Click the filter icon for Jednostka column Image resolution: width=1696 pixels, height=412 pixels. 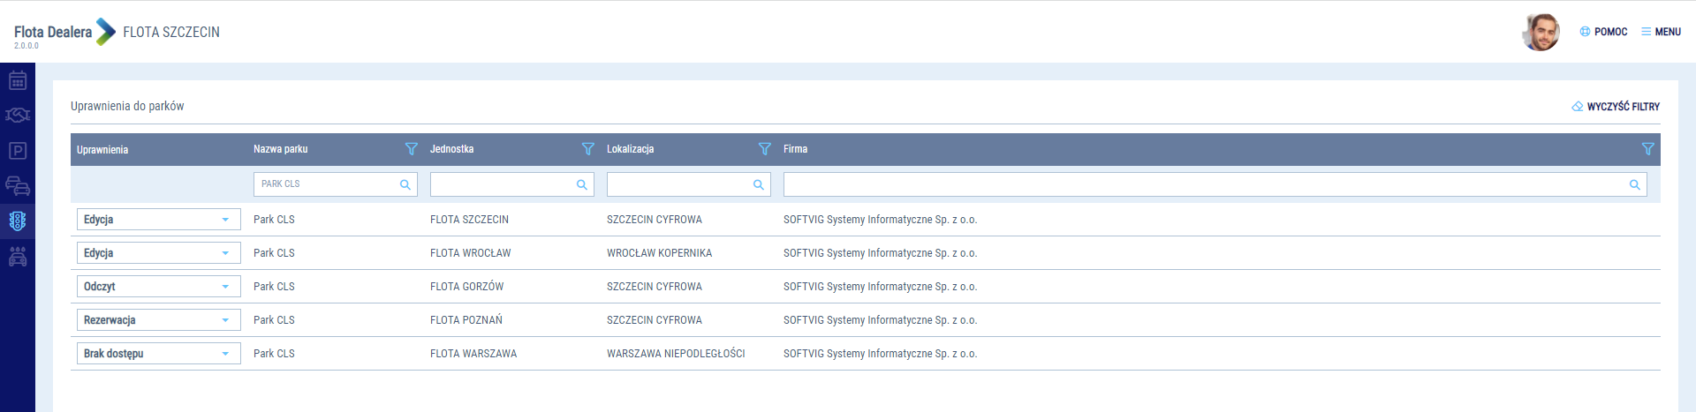[587, 149]
